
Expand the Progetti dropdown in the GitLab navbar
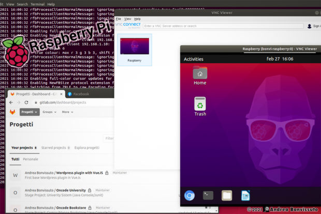click(x=30, y=112)
